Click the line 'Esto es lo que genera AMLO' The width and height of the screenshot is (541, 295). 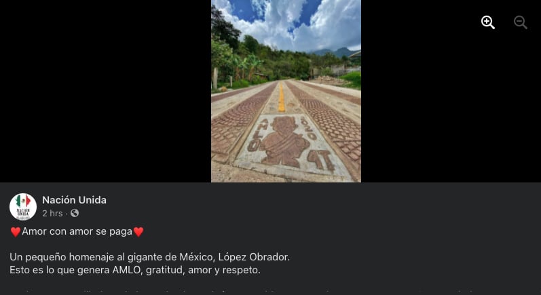click(135, 270)
